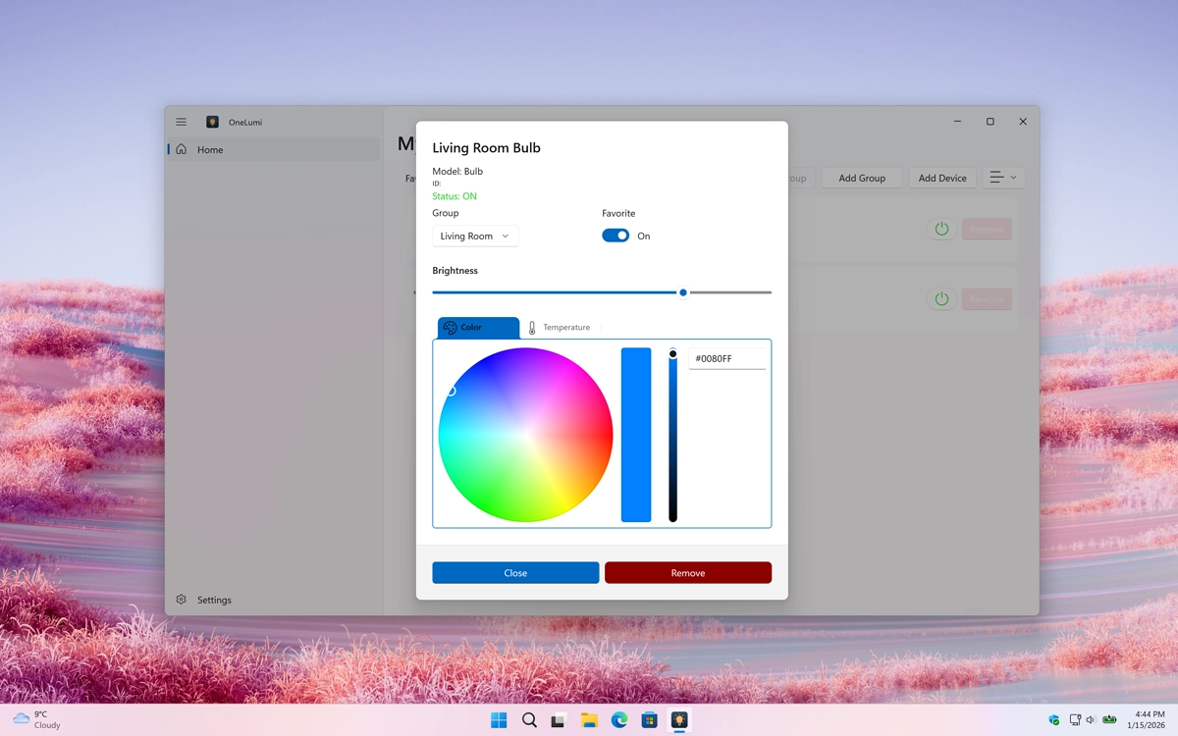Click the thermometer icon beside Temperature
Viewport: 1178px width, 736px height.
tap(531, 327)
